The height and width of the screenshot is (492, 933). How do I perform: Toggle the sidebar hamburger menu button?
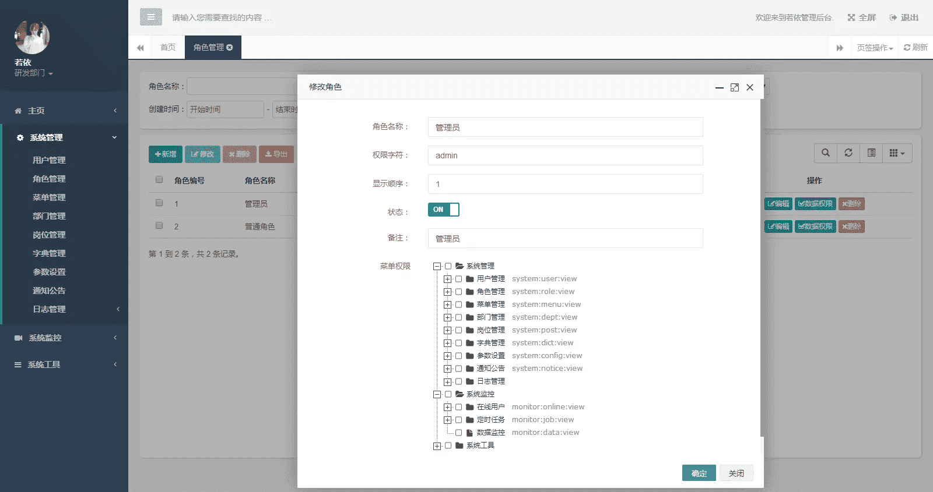[x=150, y=17]
